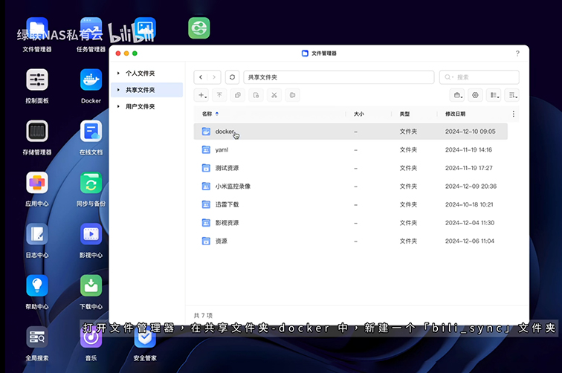562x373 pixels.
Task: Open the Docker desktop app
Action: pos(91,80)
